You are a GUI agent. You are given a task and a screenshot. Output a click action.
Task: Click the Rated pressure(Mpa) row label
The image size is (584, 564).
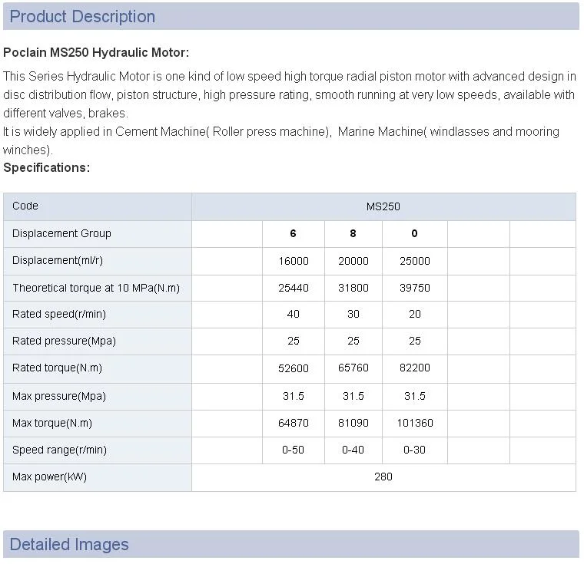(64, 341)
